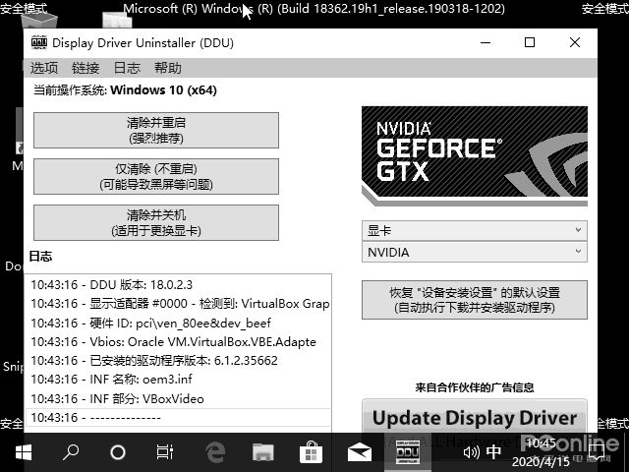This screenshot has width=629, height=472.
Task: Click DDU taskbar icon
Action: pyautogui.click(x=408, y=452)
